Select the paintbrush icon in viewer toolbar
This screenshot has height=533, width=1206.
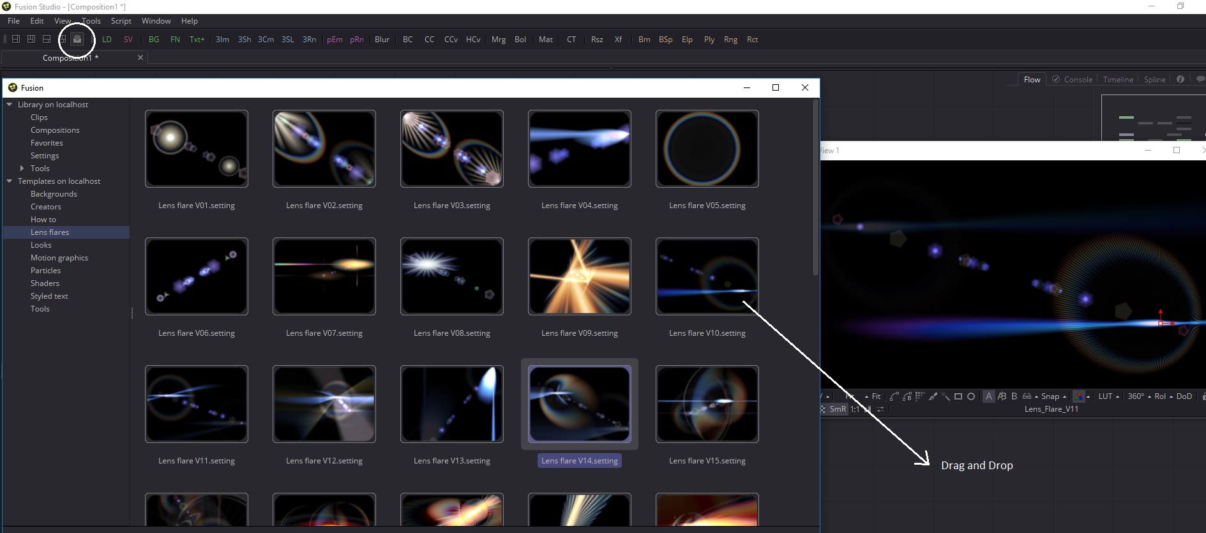pyautogui.click(x=933, y=396)
